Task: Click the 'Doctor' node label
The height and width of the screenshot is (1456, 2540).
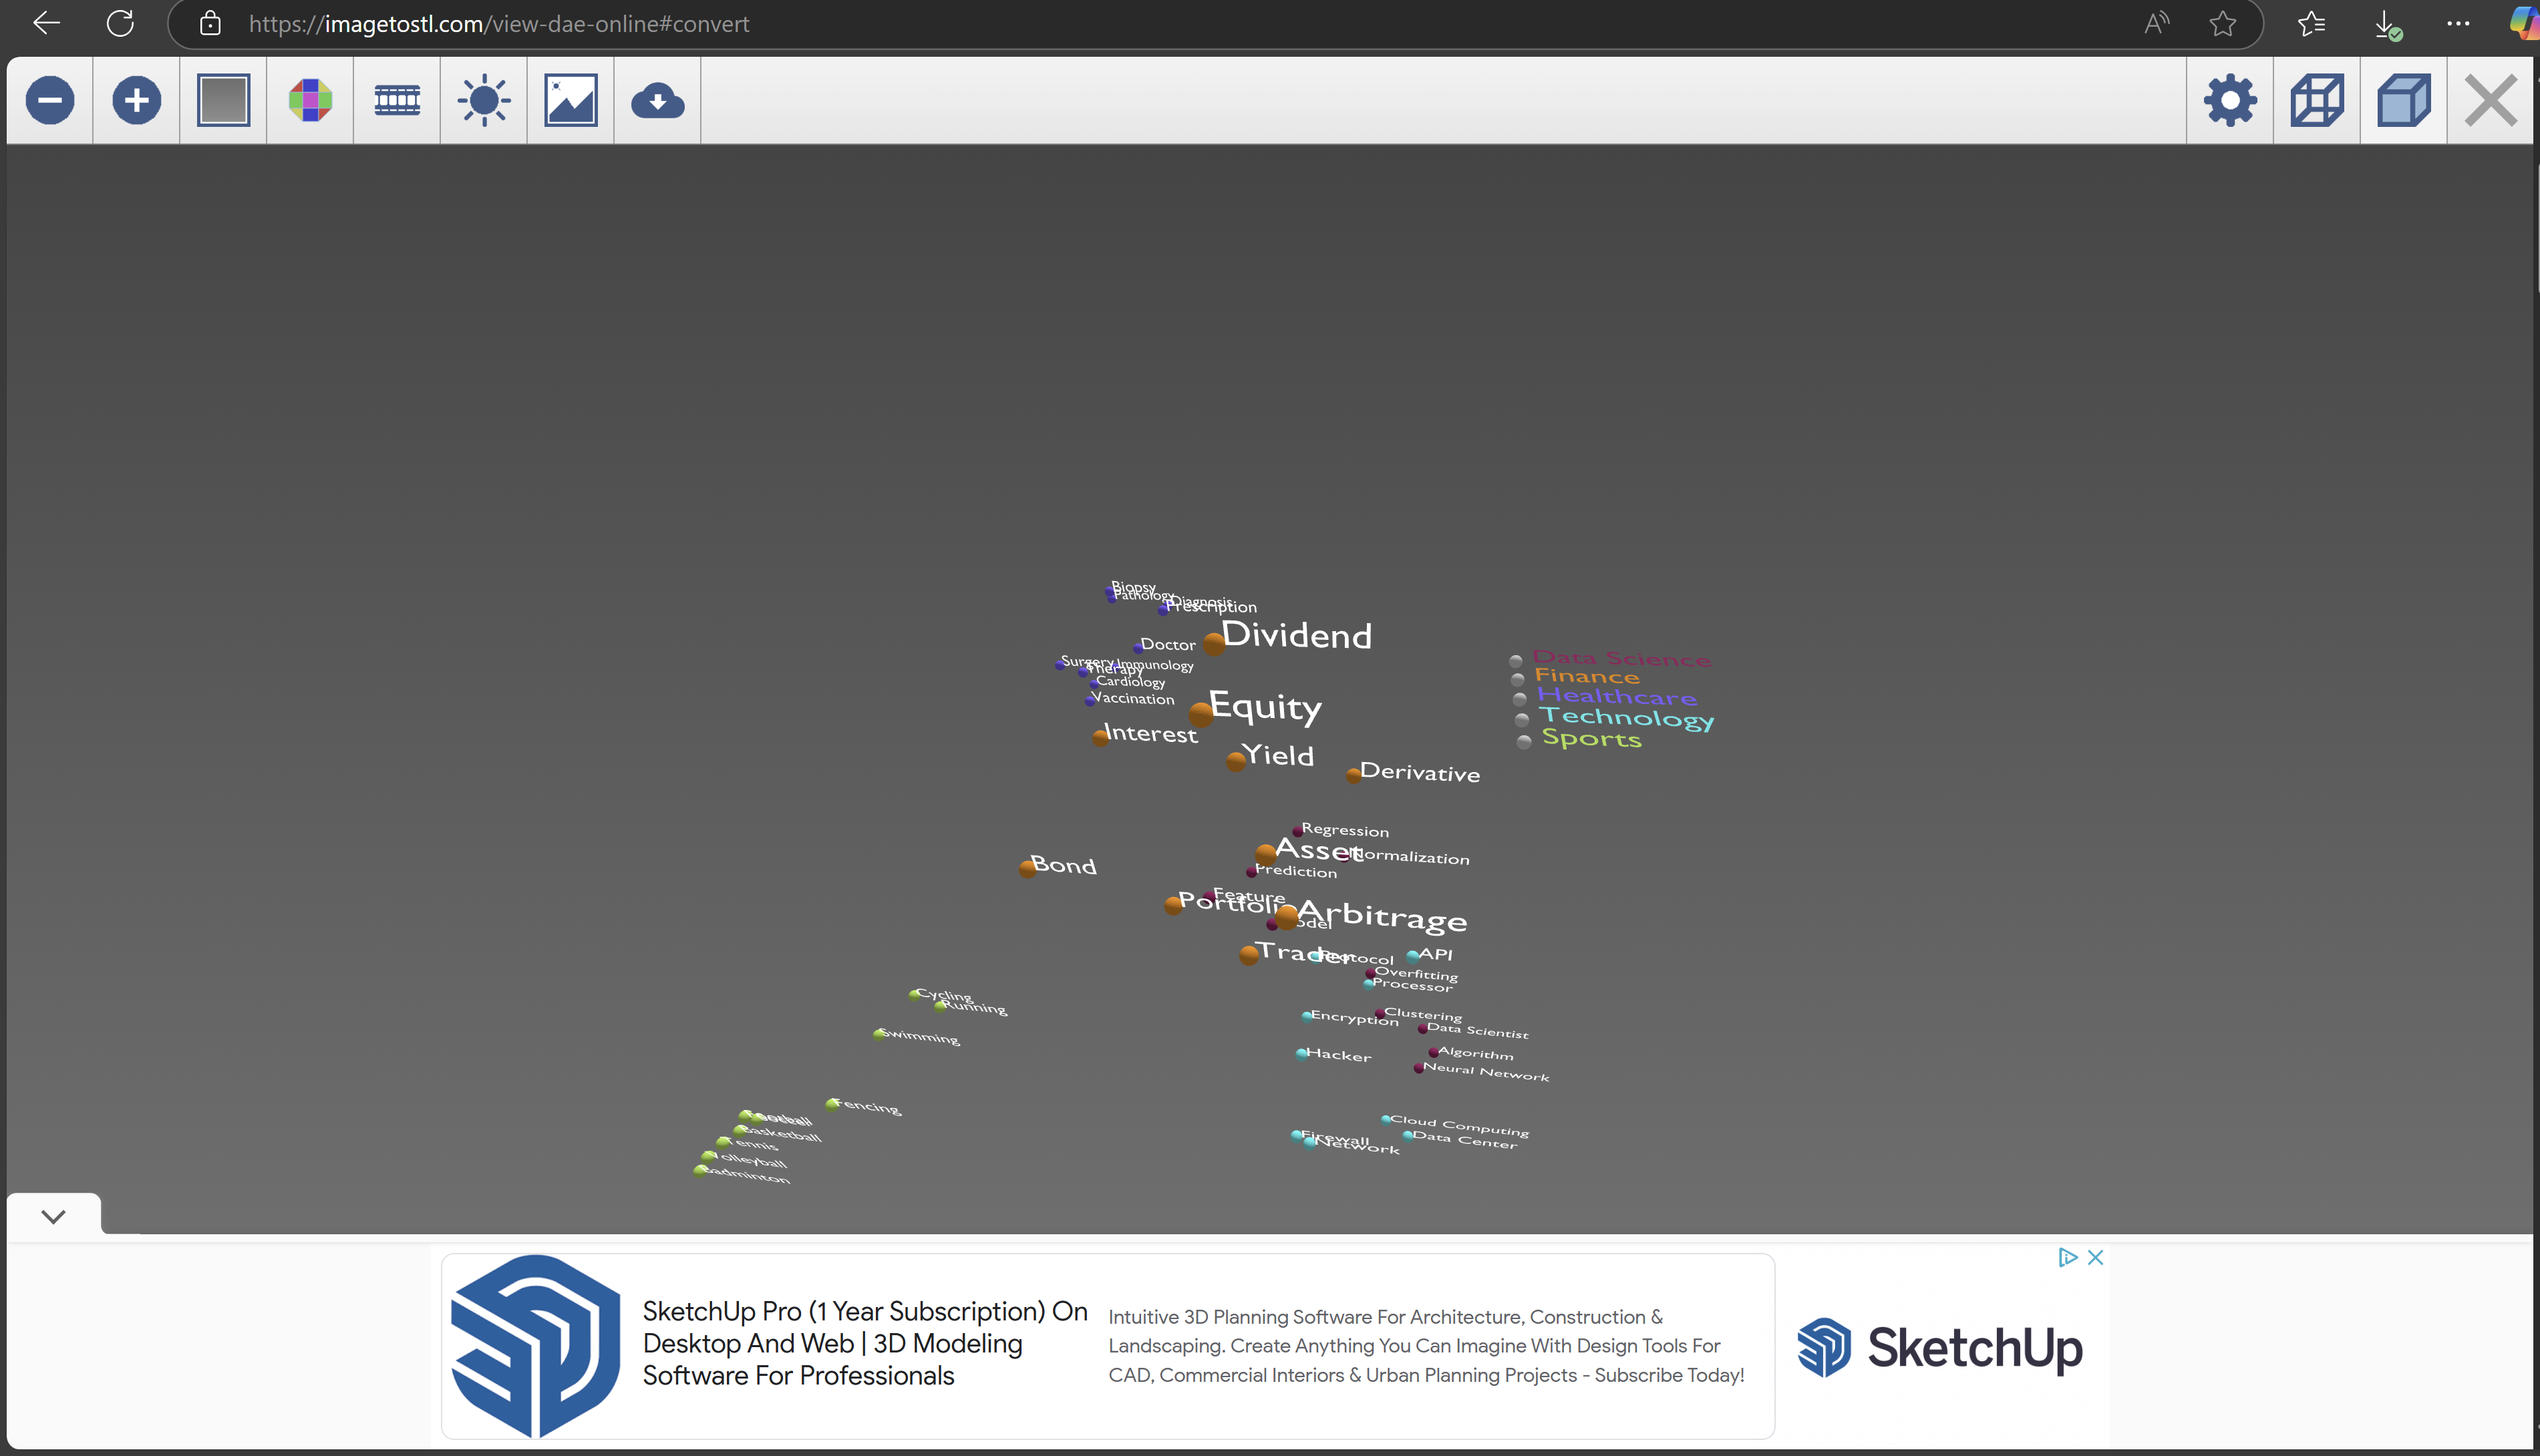Action: click(1168, 644)
